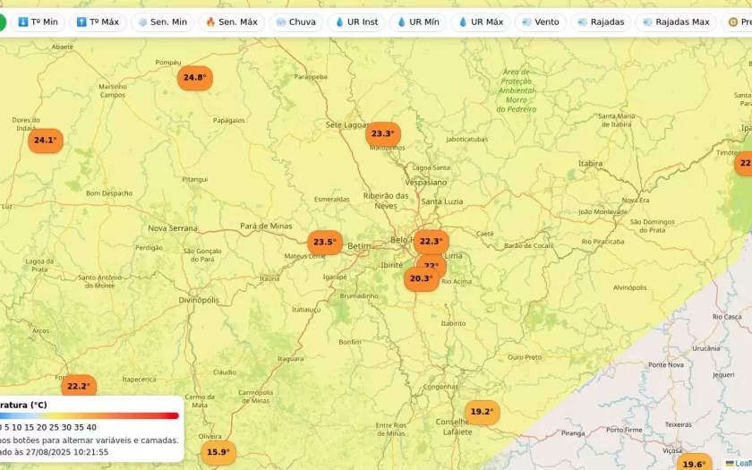Screen dimensions: 752x470
Task: Open the 24.8° station marker near Pompéu
Action: pyautogui.click(x=194, y=78)
